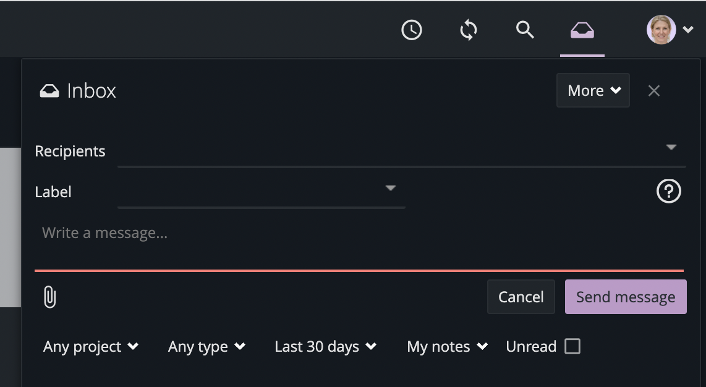The image size is (706, 387).
Task: Click the inbox icon beside the Inbox title
Action: coord(50,90)
